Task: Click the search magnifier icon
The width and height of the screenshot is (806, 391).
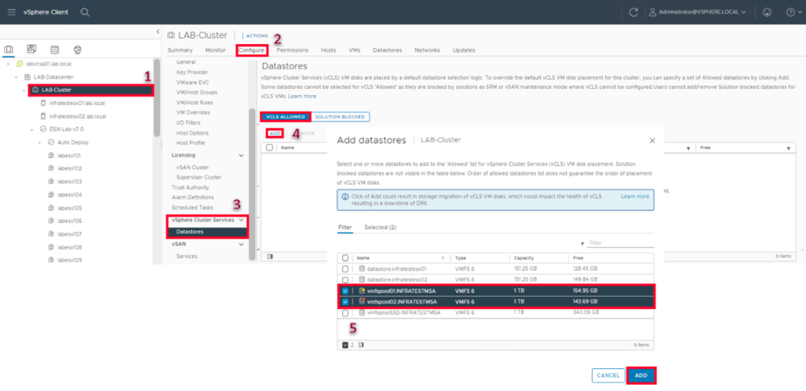Action: tap(85, 12)
